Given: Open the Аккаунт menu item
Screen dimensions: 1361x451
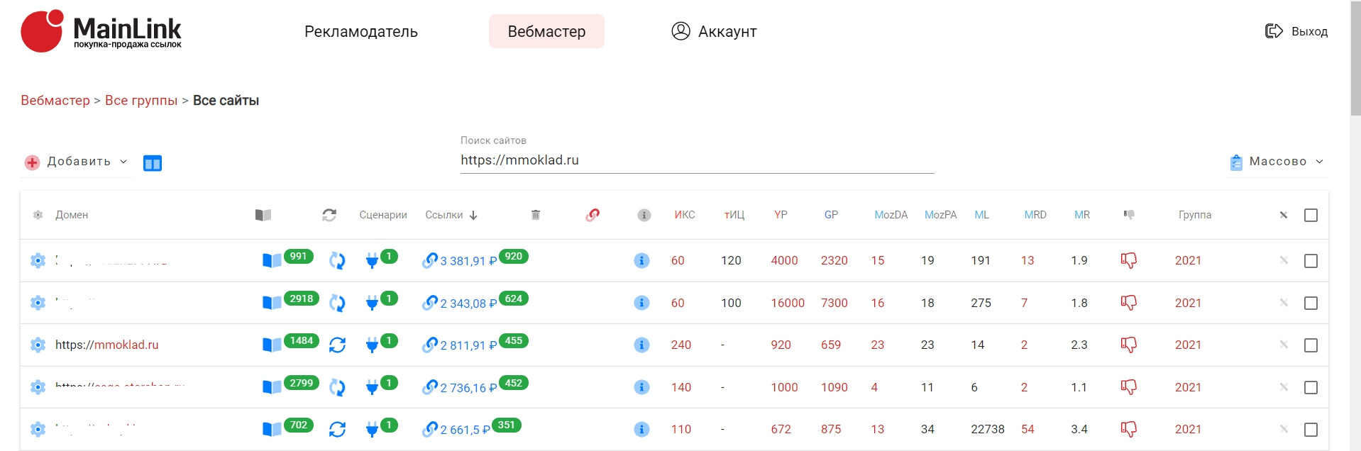Looking at the screenshot, I should 715,32.
